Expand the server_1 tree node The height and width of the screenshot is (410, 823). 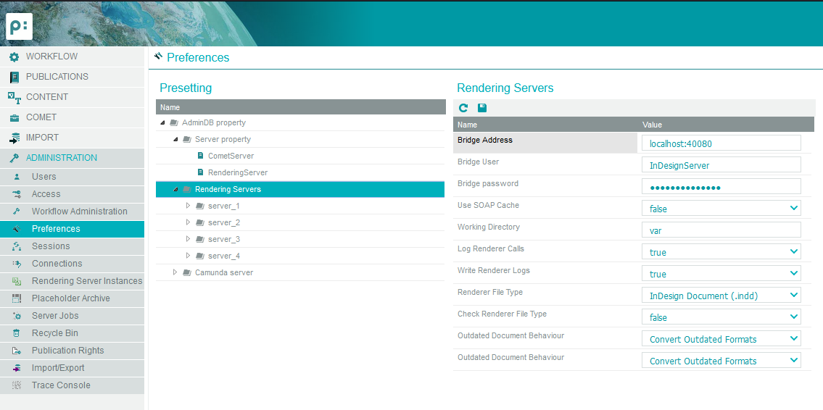point(188,206)
